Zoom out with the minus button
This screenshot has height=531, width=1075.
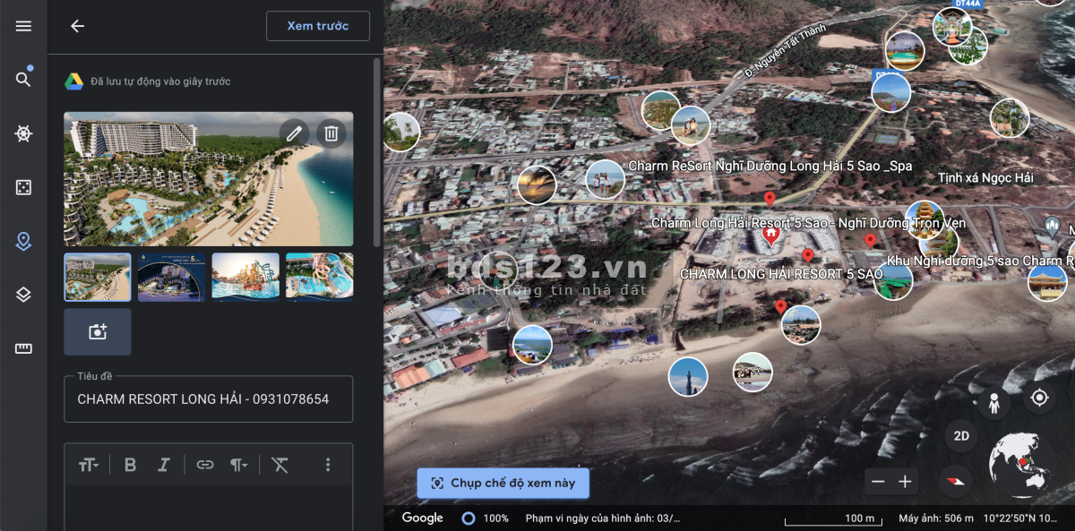point(878,482)
